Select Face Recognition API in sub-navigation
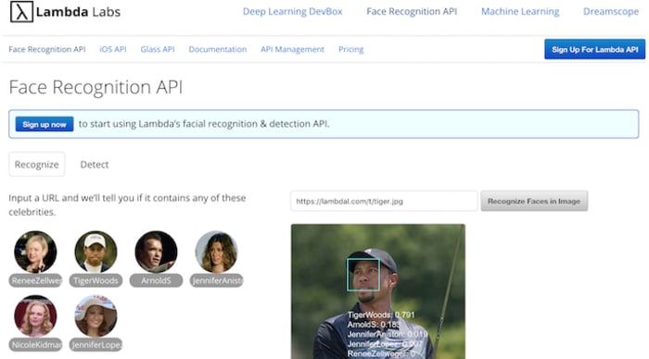 [46, 49]
